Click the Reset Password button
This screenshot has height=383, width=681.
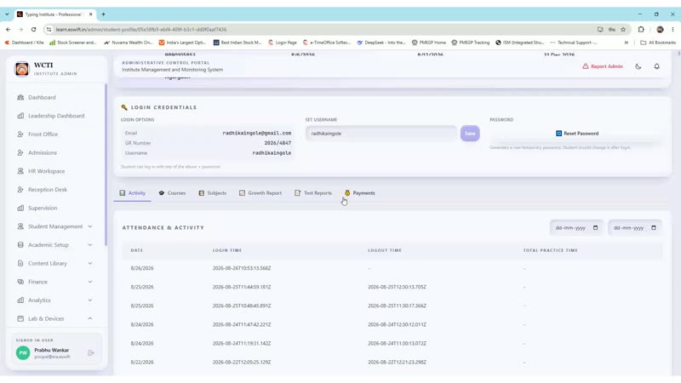coord(577,134)
